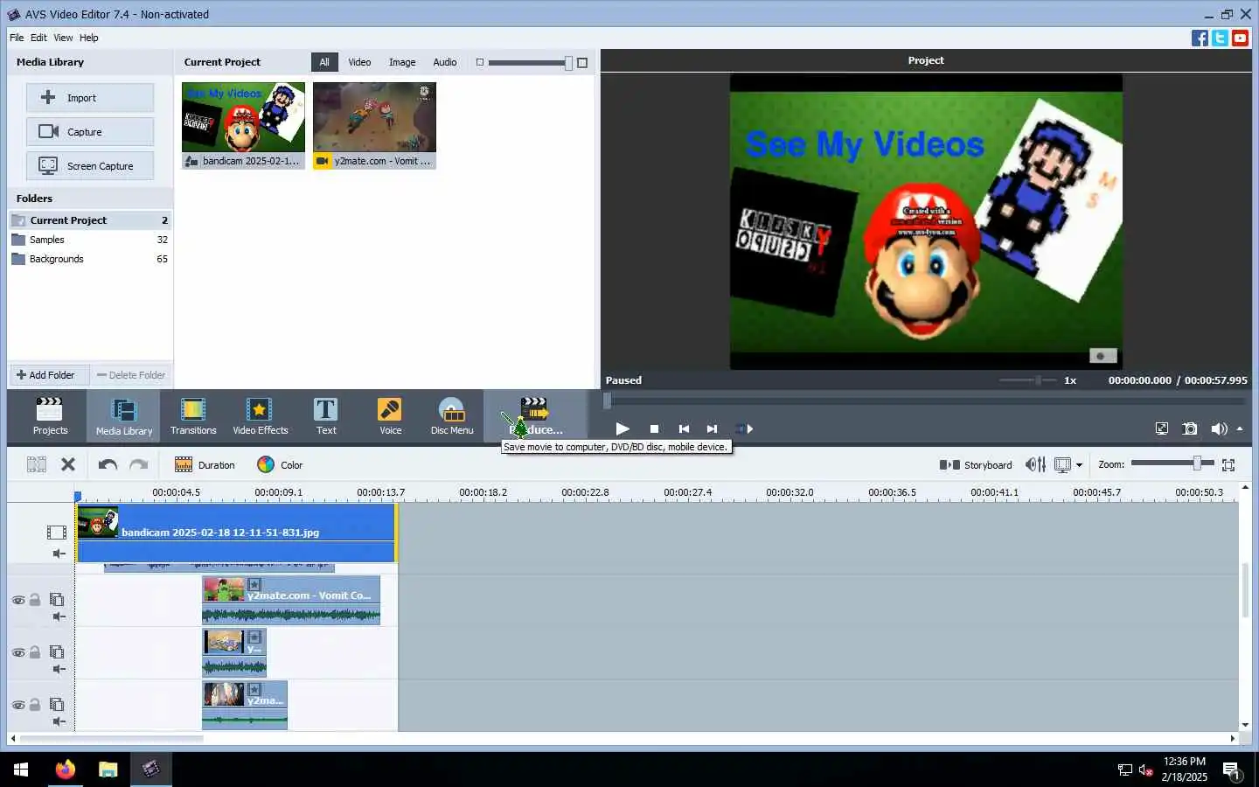Mute the main video track audio

(x=59, y=554)
